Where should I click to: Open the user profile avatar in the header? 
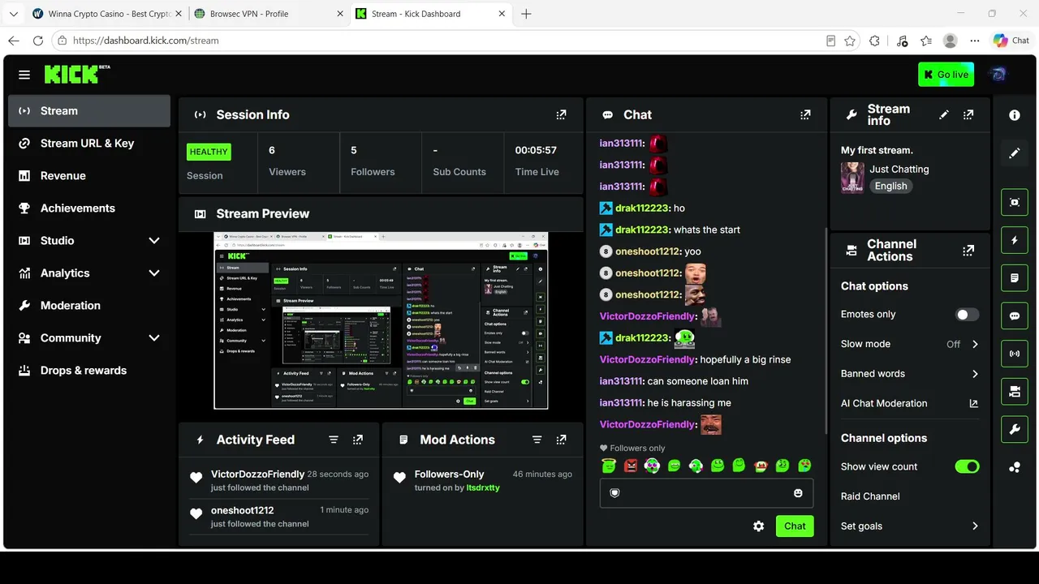[x=998, y=74]
